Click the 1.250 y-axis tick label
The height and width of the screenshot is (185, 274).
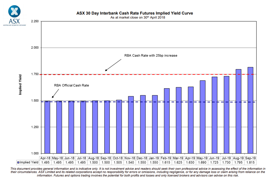(x=34, y=127)
